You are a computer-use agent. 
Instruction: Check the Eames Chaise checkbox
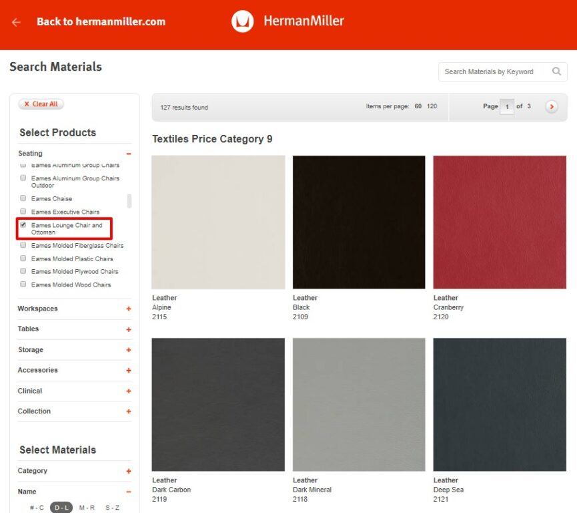[x=23, y=198]
